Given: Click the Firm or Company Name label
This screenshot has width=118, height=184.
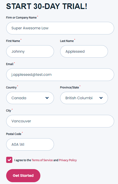Looking at the screenshot, I should pos(21,17).
